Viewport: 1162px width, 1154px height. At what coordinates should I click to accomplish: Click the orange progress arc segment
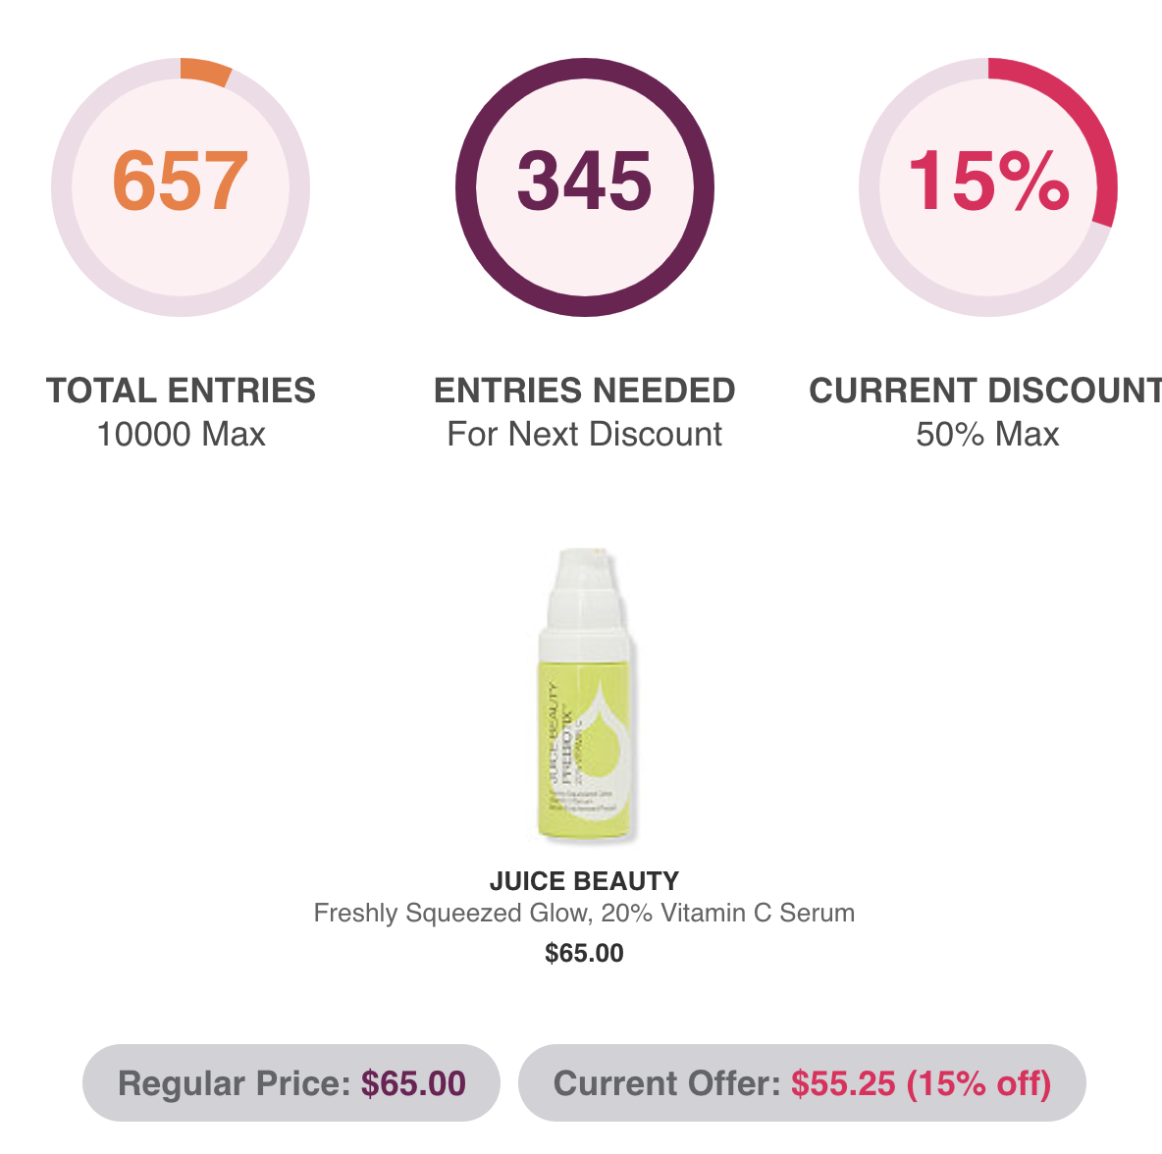205,72
